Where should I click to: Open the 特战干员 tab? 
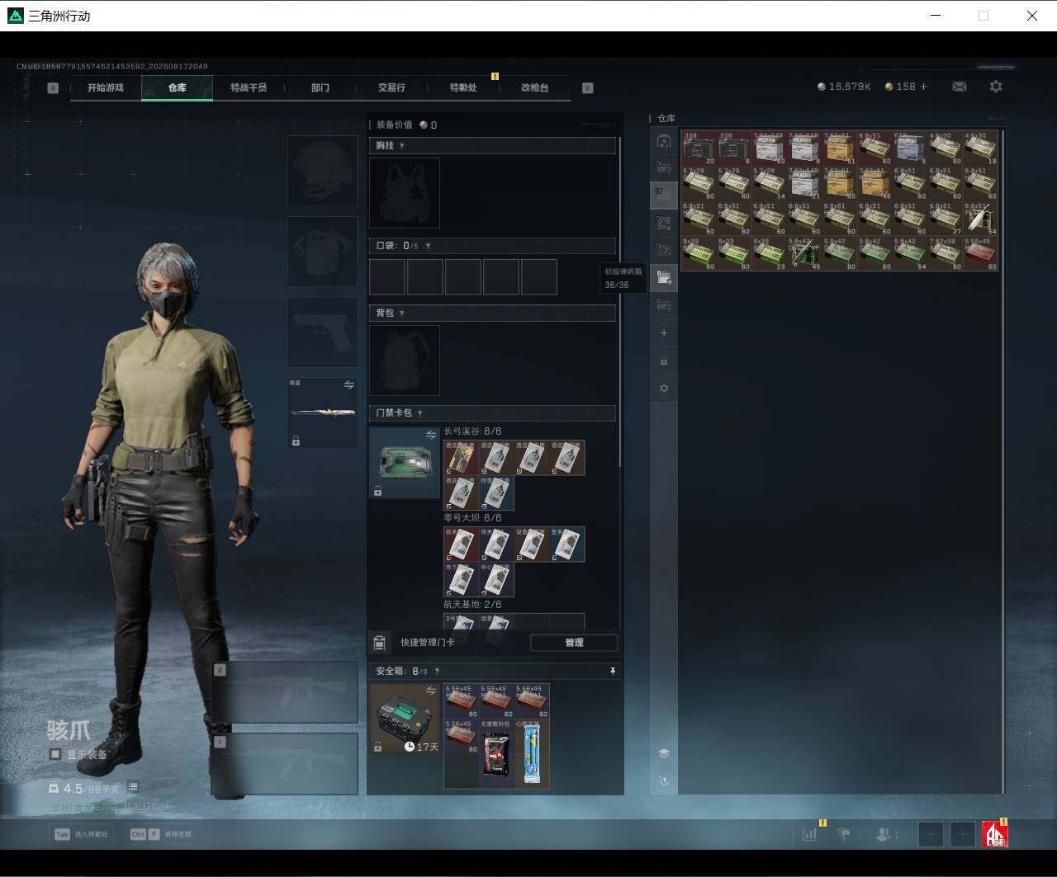pyautogui.click(x=249, y=87)
